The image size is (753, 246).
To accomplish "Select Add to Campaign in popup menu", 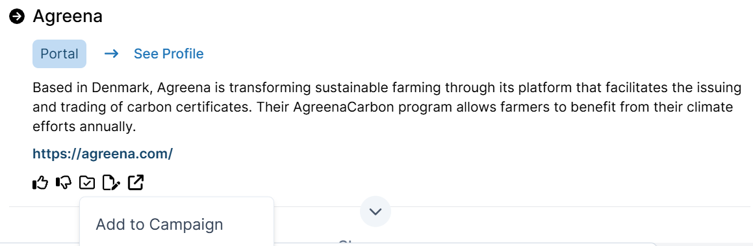I will 159,224.
